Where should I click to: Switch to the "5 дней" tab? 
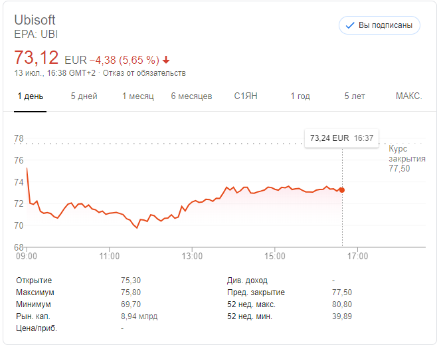pyautogui.click(x=84, y=96)
